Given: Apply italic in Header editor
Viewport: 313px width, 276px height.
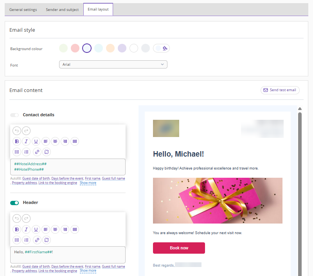Looking at the screenshot, I should [x=26, y=229].
